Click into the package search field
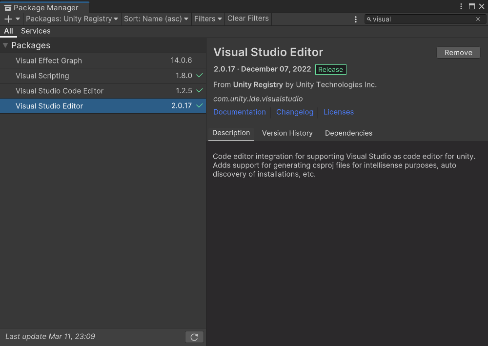This screenshot has width=488, height=346. [x=422, y=19]
